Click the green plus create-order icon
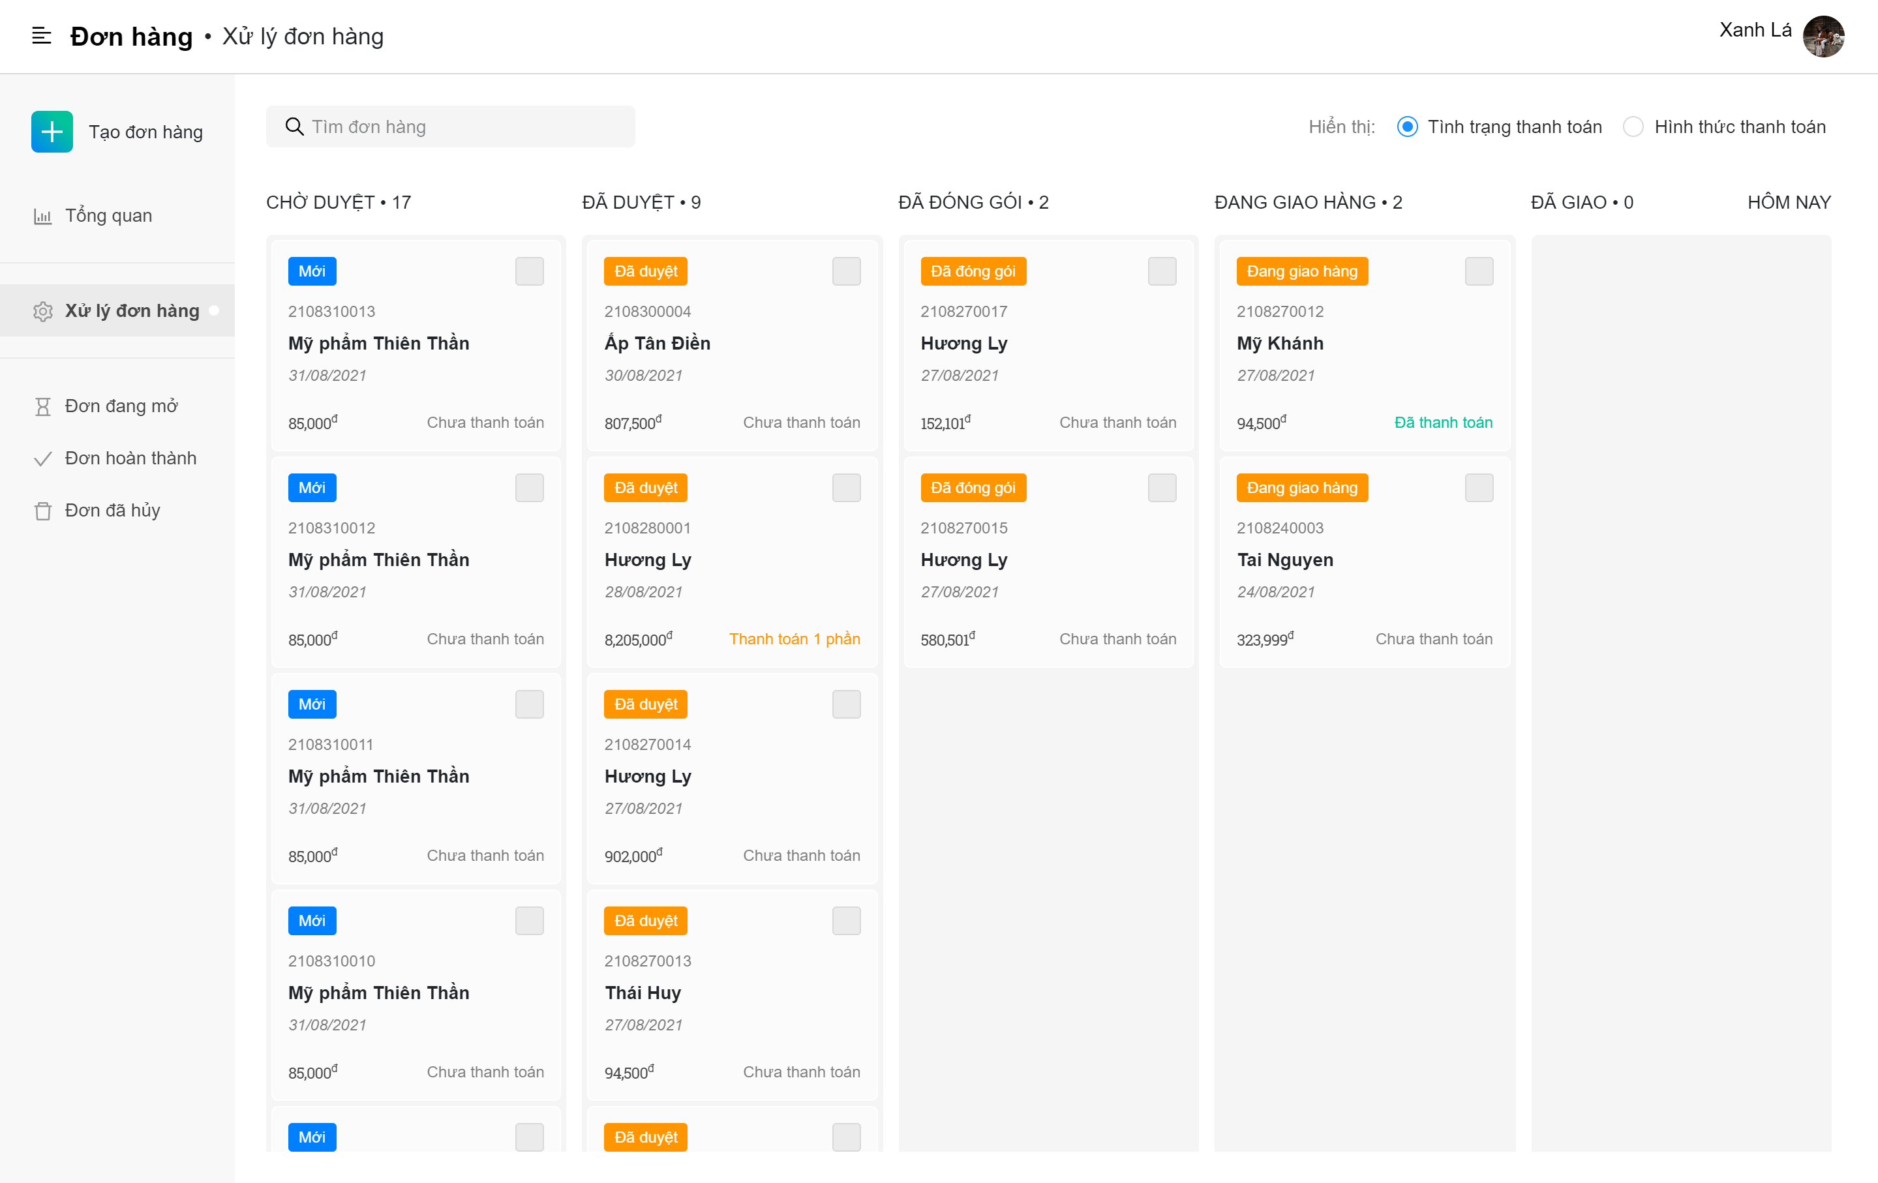This screenshot has height=1183, width=1878. (52, 132)
